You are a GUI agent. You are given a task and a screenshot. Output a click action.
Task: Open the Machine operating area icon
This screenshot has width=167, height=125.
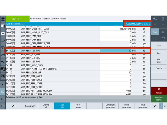tap(3, 19)
